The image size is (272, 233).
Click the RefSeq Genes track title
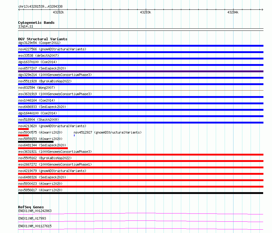point(31,207)
